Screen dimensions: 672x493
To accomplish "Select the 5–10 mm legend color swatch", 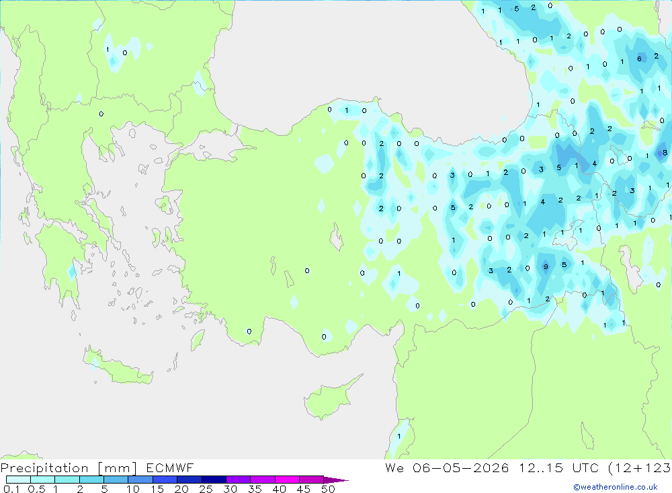I will click(x=116, y=480).
